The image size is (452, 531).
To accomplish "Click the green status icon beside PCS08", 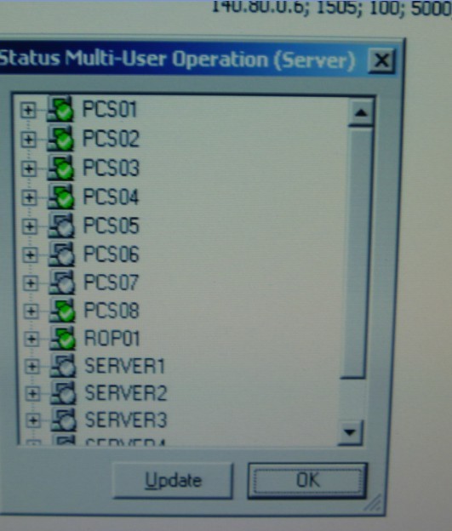I will pyautogui.click(x=63, y=311).
